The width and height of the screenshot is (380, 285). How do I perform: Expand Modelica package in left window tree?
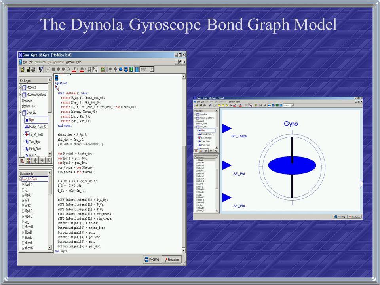tap(20, 87)
